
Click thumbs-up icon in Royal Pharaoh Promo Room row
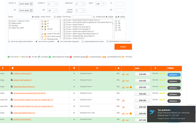[x=123, y=107]
